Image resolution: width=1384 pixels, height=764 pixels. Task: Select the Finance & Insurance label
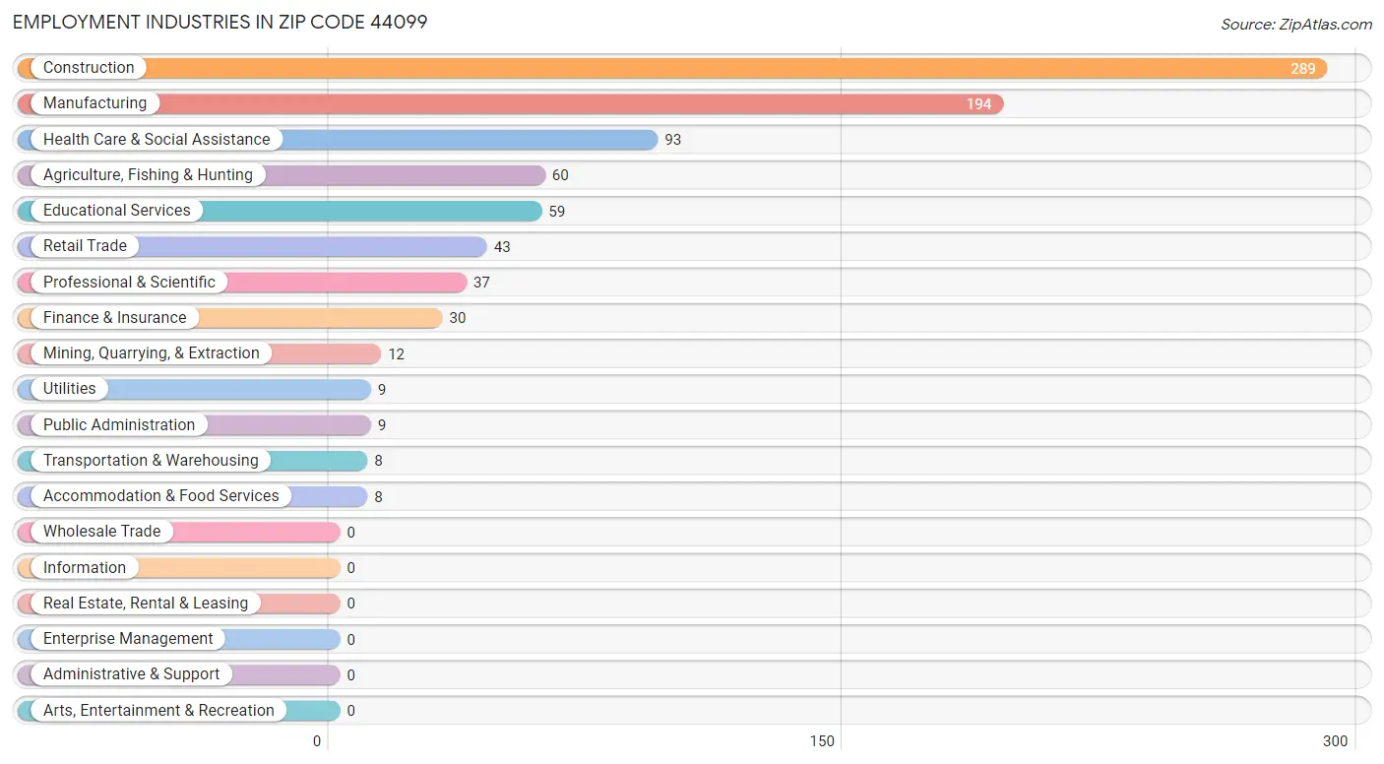point(114,318)
